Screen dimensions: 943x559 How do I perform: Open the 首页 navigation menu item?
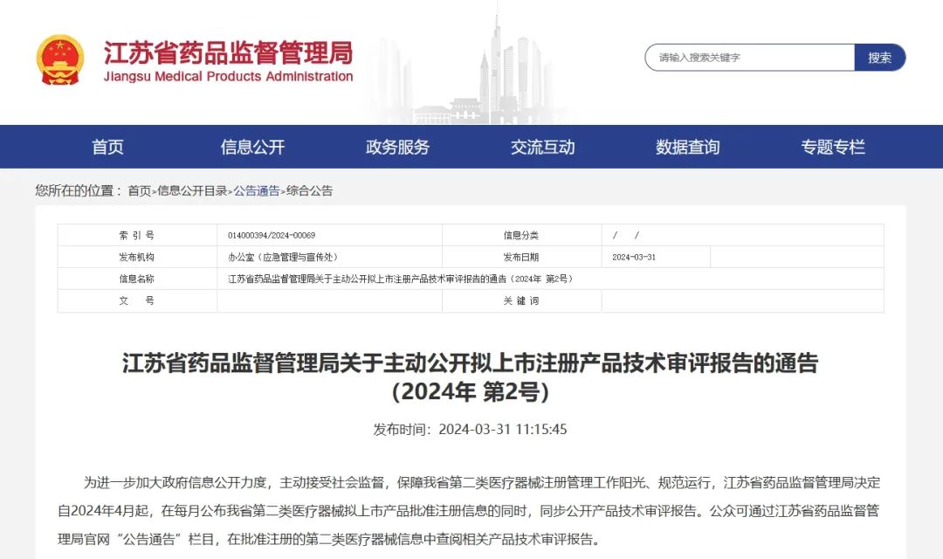click(107, 147)
